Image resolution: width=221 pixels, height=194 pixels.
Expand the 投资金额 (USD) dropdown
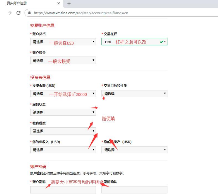(x=63, y=93)
